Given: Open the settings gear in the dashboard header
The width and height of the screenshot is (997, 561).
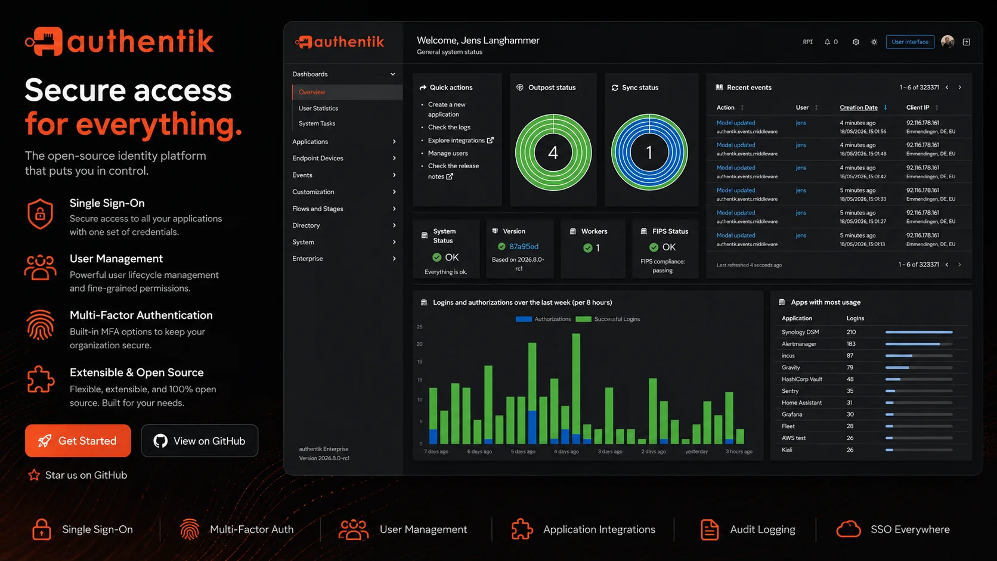Looking at the screenshot, I should click(x=856, y=42).
